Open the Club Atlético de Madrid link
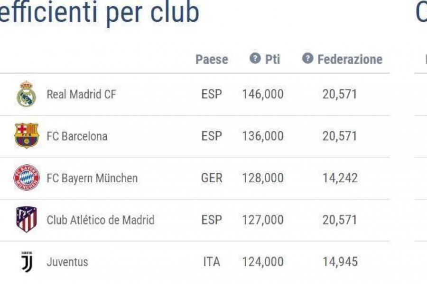Viewport: 427px width, 284px height. pyautogui.click(x=101, y=220)
